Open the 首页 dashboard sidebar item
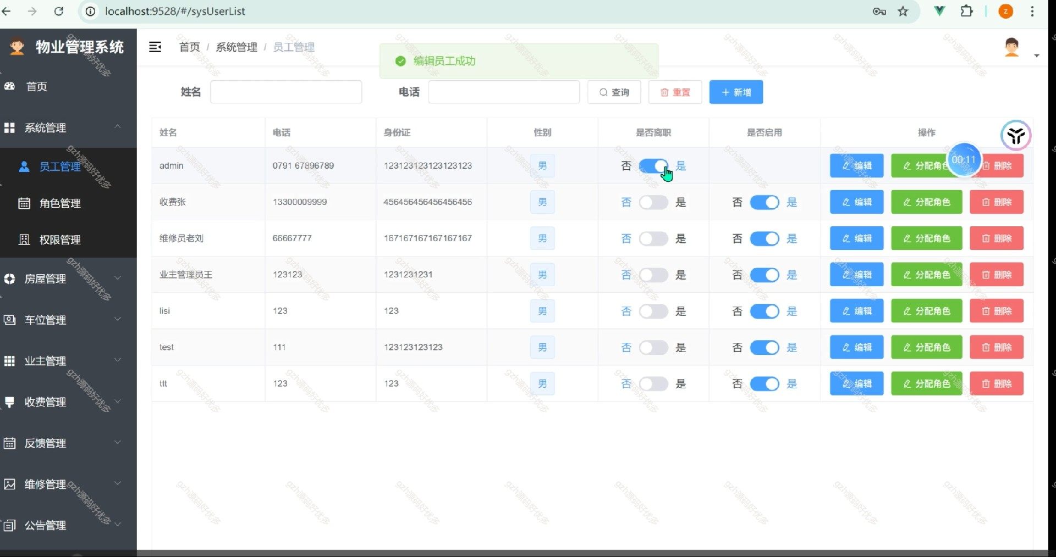This screenshot has height=557, width=1056. click(36, 87)
